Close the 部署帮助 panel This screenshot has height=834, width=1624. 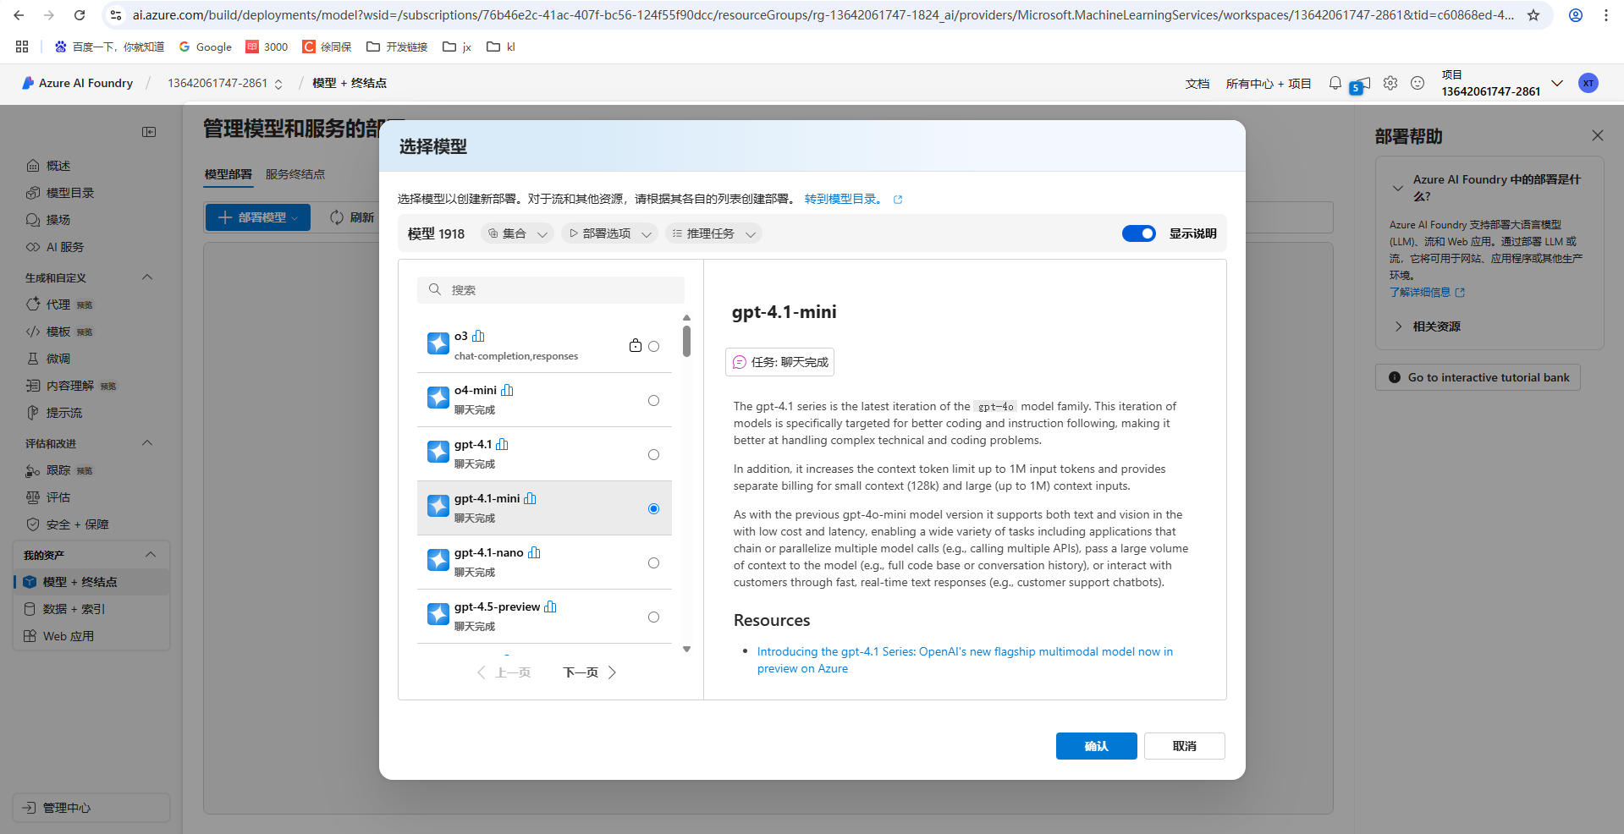point(1597,135)
